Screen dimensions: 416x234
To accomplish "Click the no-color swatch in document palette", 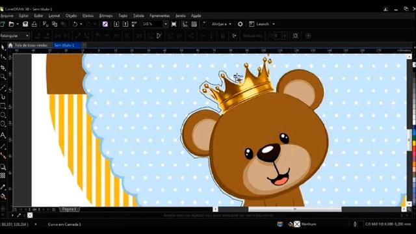I will (30, 215).
